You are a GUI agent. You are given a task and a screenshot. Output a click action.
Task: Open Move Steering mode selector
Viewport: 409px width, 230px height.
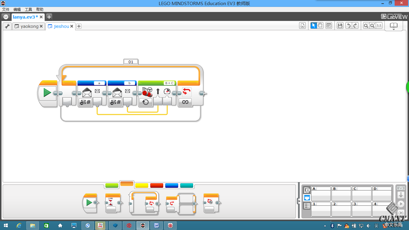point(146,102)
